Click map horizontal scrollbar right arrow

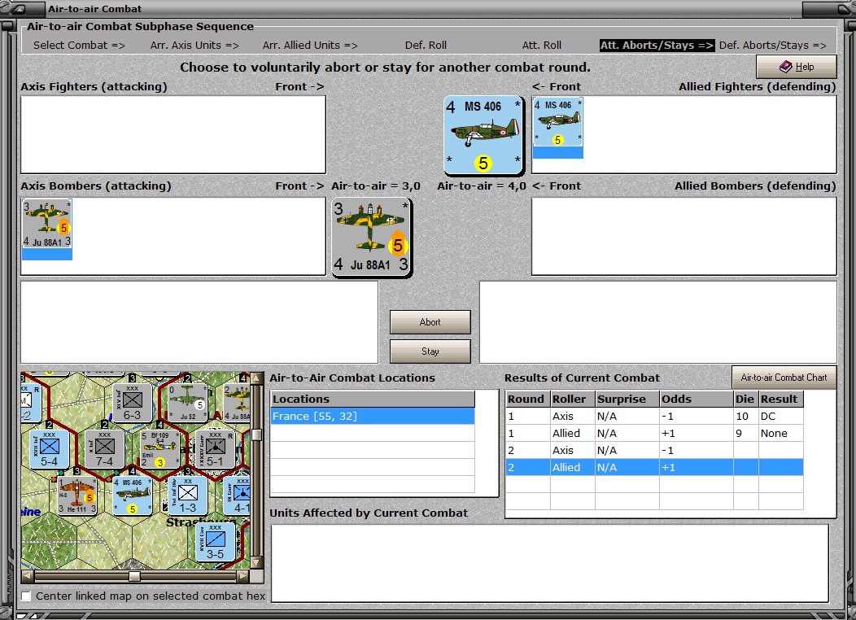243,576
